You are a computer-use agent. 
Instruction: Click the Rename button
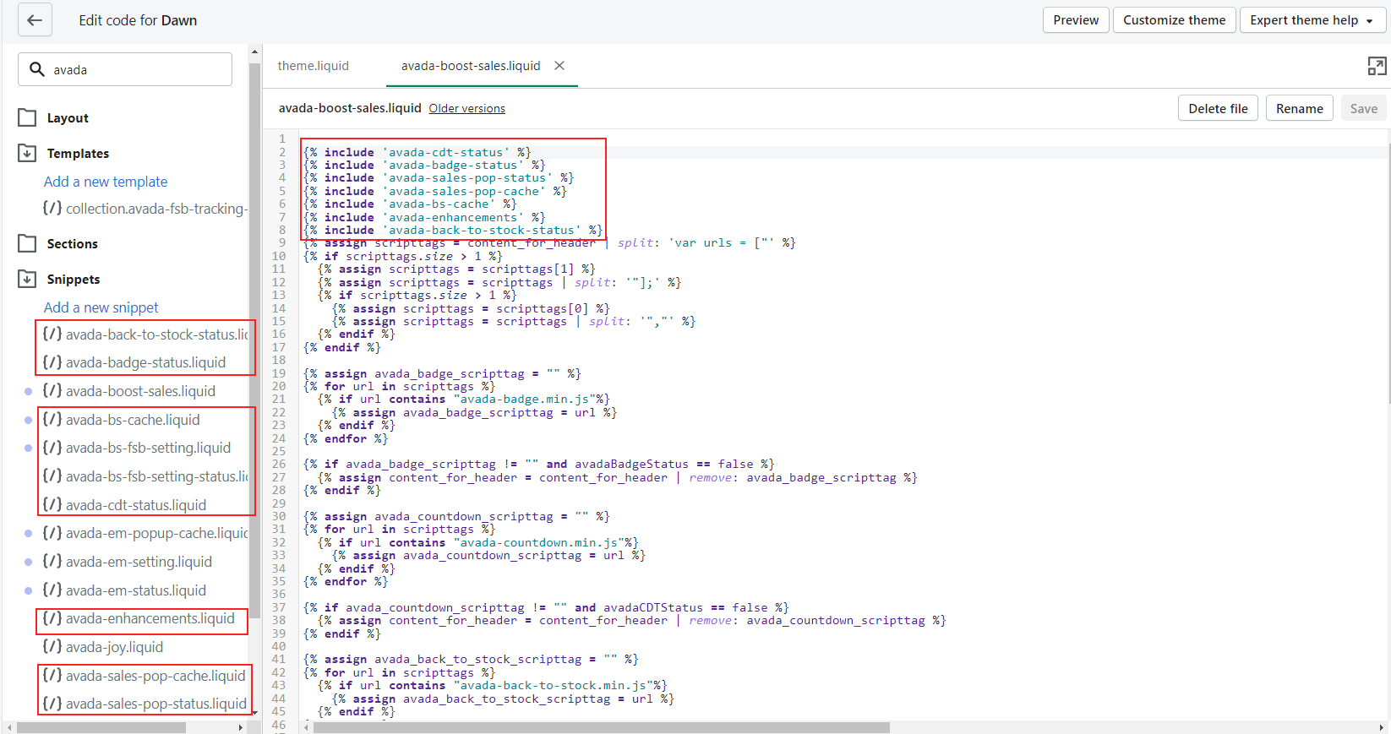tap(1299, 108)
